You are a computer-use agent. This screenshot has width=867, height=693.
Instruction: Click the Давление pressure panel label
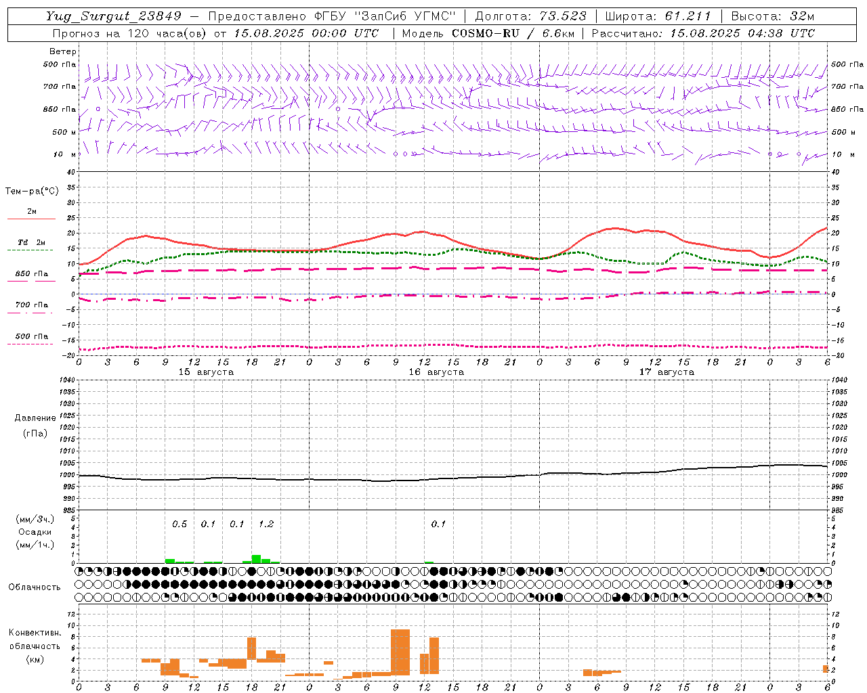pos(35,418)
